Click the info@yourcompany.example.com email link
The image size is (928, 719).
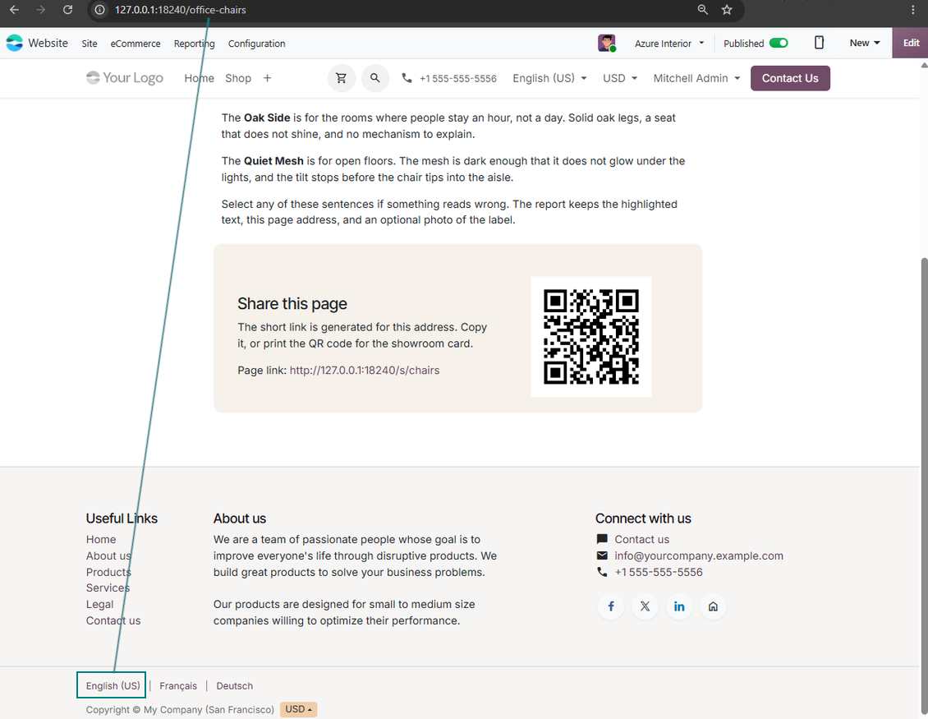click(x=698, y=555)
